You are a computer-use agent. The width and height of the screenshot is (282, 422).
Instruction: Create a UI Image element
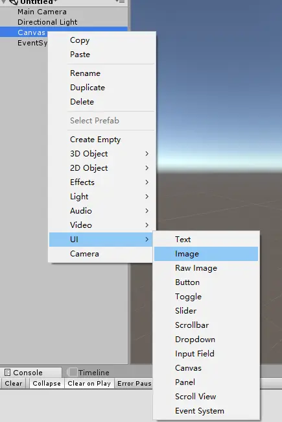[206, 254]
